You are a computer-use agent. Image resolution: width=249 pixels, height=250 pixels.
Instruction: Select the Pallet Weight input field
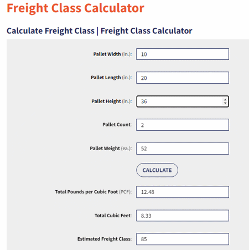pyautogui.click(x=183, y=149)
